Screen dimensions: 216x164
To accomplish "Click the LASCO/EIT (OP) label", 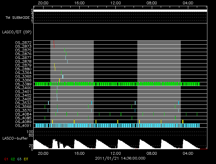I will coord(17,32).
